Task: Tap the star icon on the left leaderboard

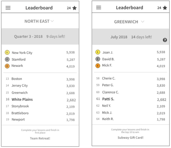Action: tap(74, 8)
